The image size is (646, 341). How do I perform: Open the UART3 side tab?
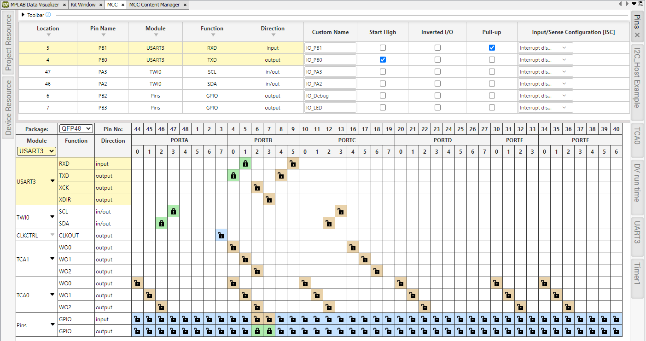coord(637,236)
